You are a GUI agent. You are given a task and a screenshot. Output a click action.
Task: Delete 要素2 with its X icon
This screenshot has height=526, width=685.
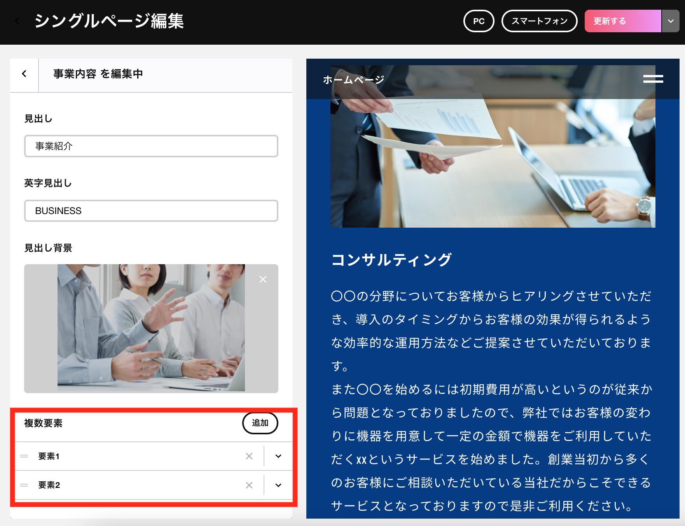249,485
